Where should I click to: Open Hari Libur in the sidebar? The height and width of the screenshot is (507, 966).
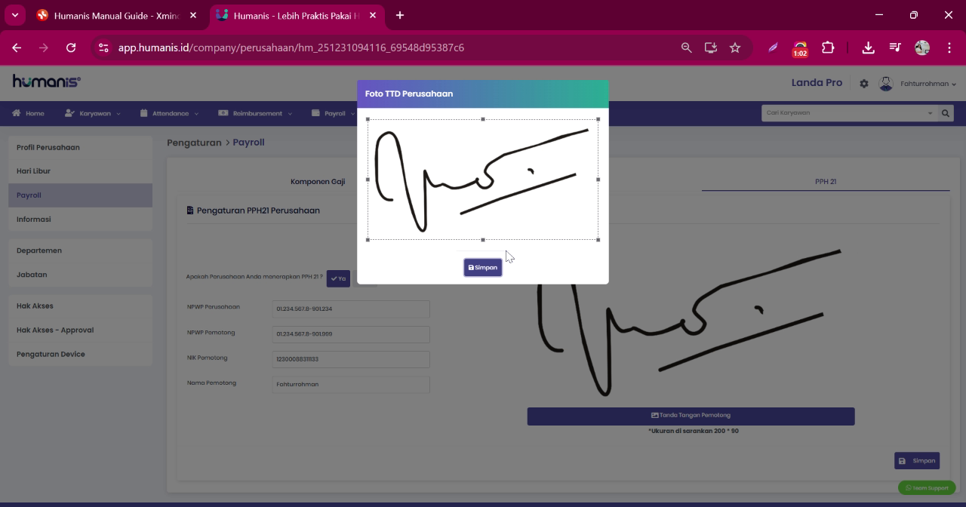(80, 171)
